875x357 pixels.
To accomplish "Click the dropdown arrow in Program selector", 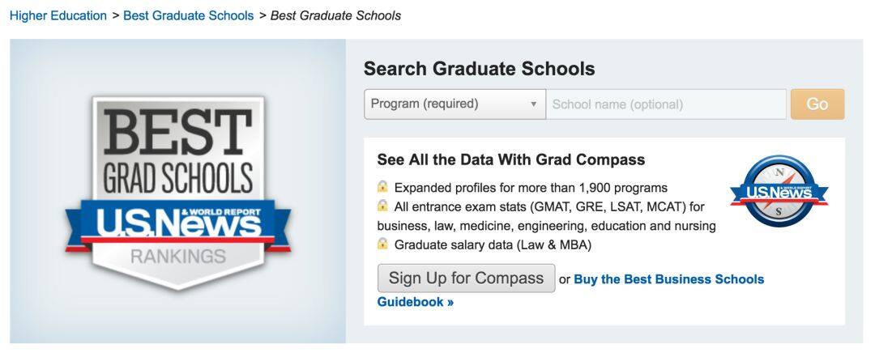I will click(533, 104).
